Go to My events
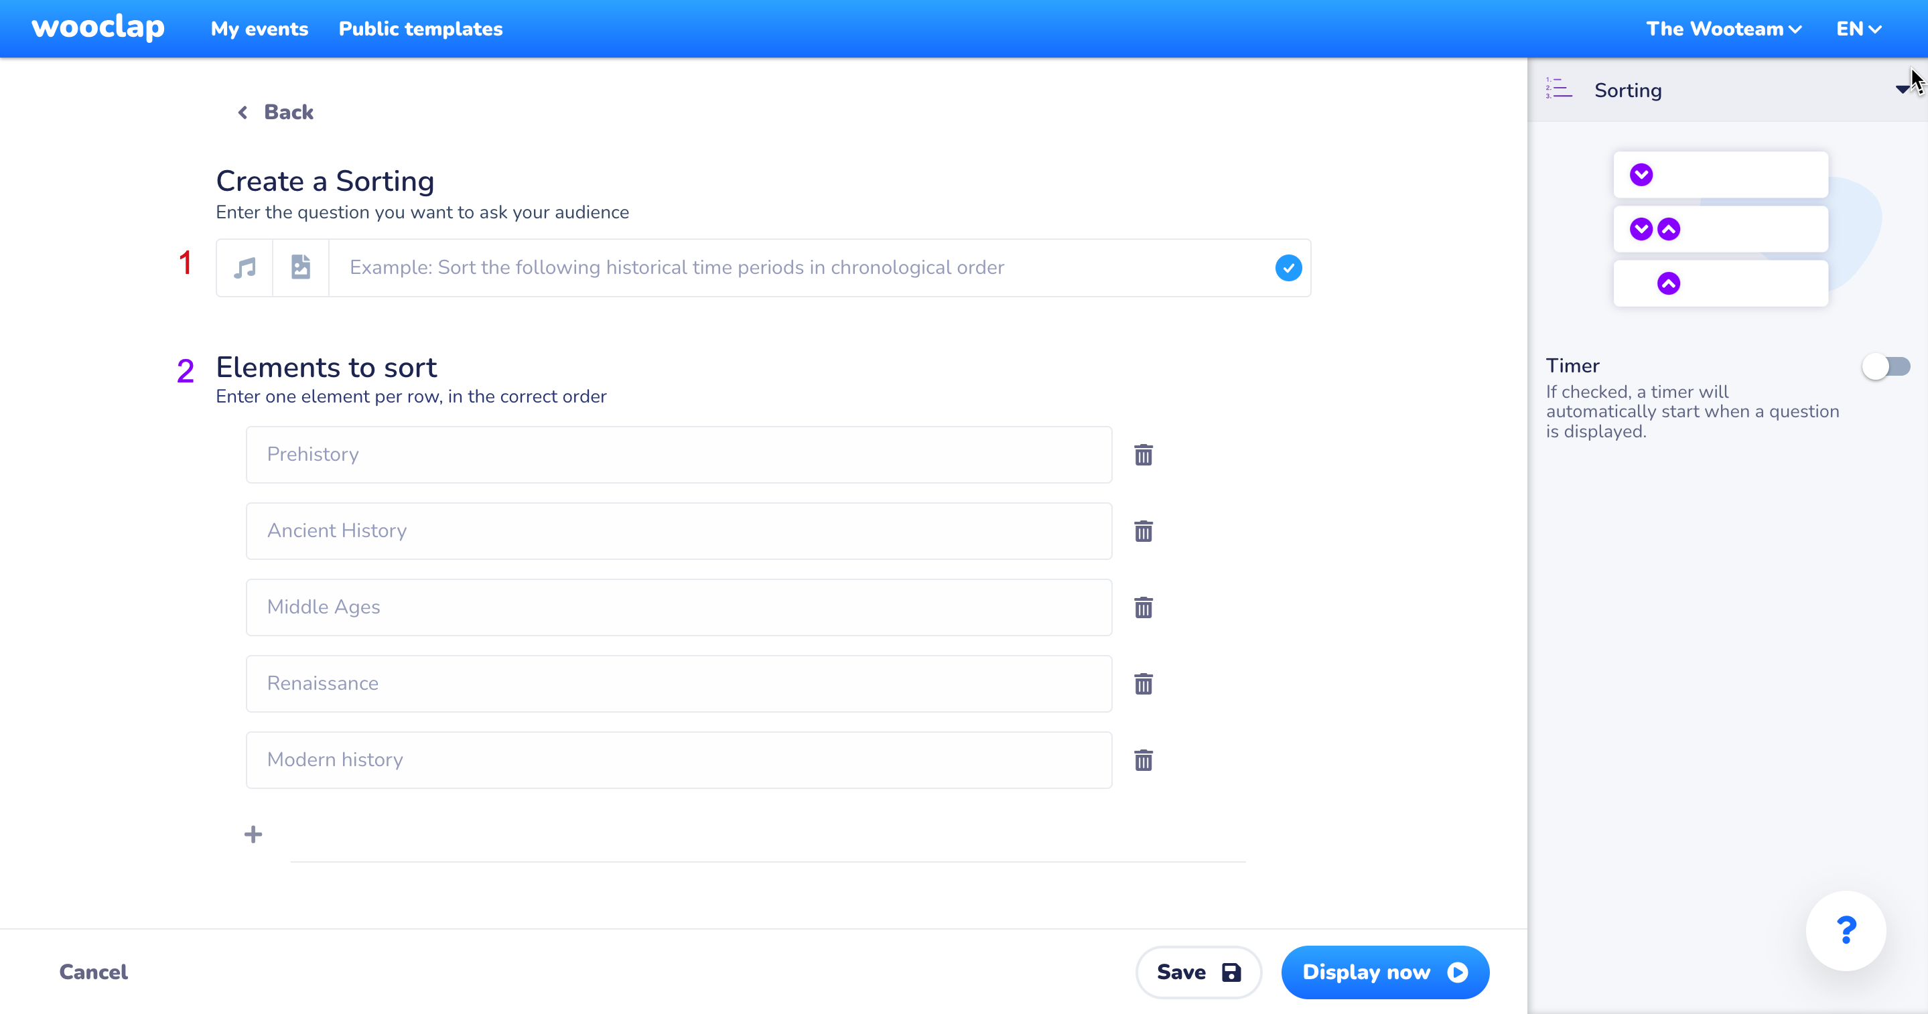The width and height of the screenshot is (1928, 1014). (x=259, y=28)
